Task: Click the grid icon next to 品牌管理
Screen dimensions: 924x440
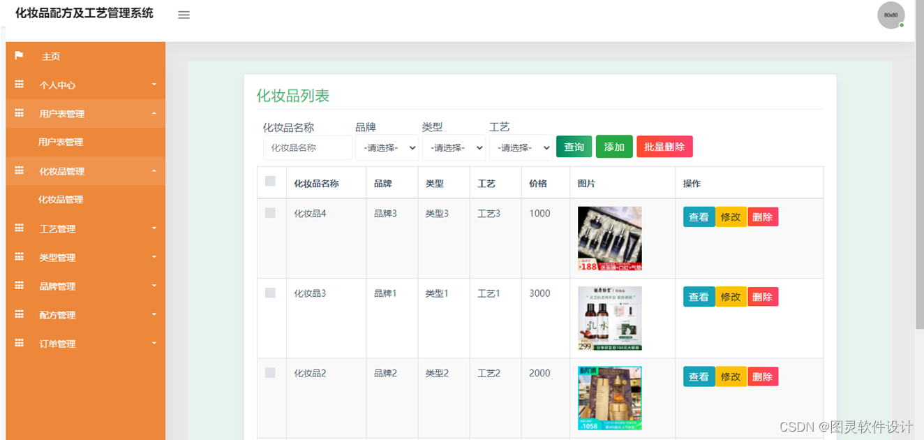Action: click(x=19, y=286)
